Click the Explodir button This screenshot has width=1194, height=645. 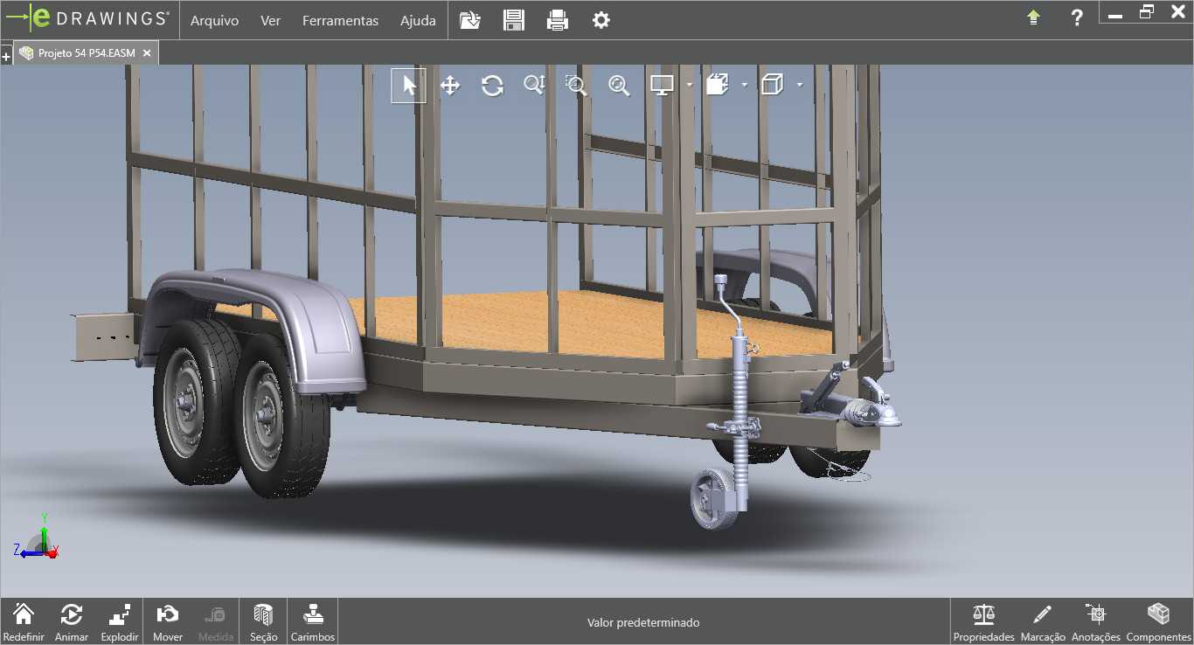[x=120, y=623]
